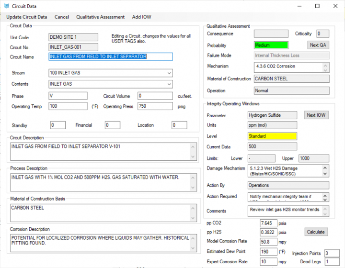Click the green Probability Medium field

[271, 45]
